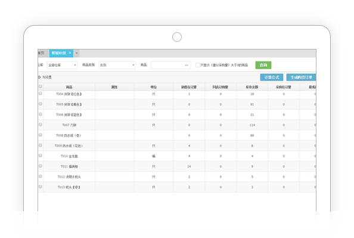This screenshot has width=354, height=238.
Task: Click the 库存余额 column header
Action: pos(252,87)
